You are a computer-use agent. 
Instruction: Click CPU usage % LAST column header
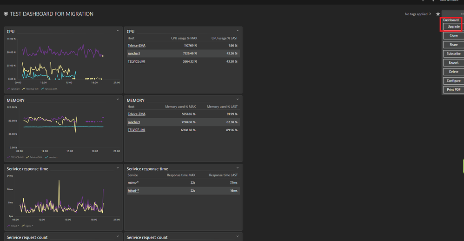coord(224,38)
